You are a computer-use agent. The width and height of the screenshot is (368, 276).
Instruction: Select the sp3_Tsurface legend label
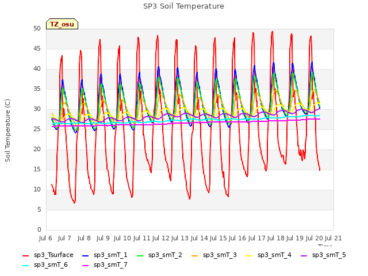click(53, 255)
